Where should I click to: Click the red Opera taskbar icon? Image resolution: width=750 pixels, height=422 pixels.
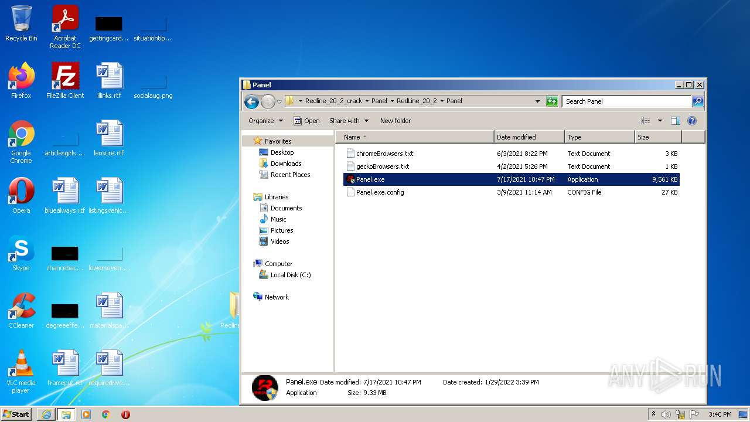point(125,414)
